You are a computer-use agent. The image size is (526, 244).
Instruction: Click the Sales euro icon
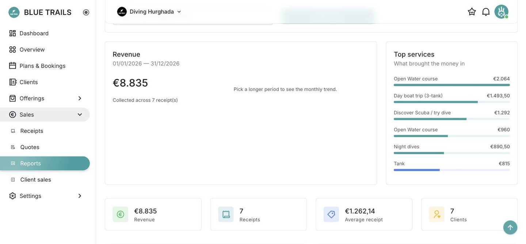coord(12,114)
